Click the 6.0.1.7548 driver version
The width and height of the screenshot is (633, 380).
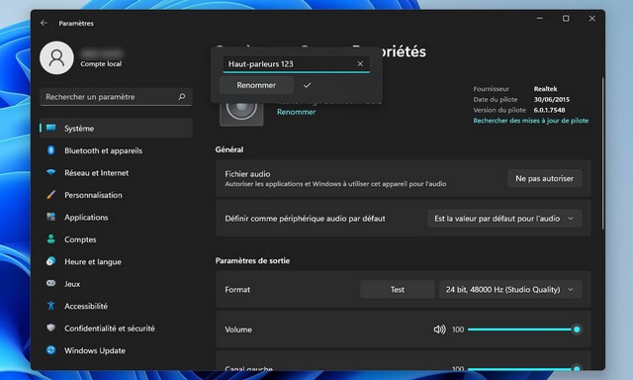pos(550,110)
